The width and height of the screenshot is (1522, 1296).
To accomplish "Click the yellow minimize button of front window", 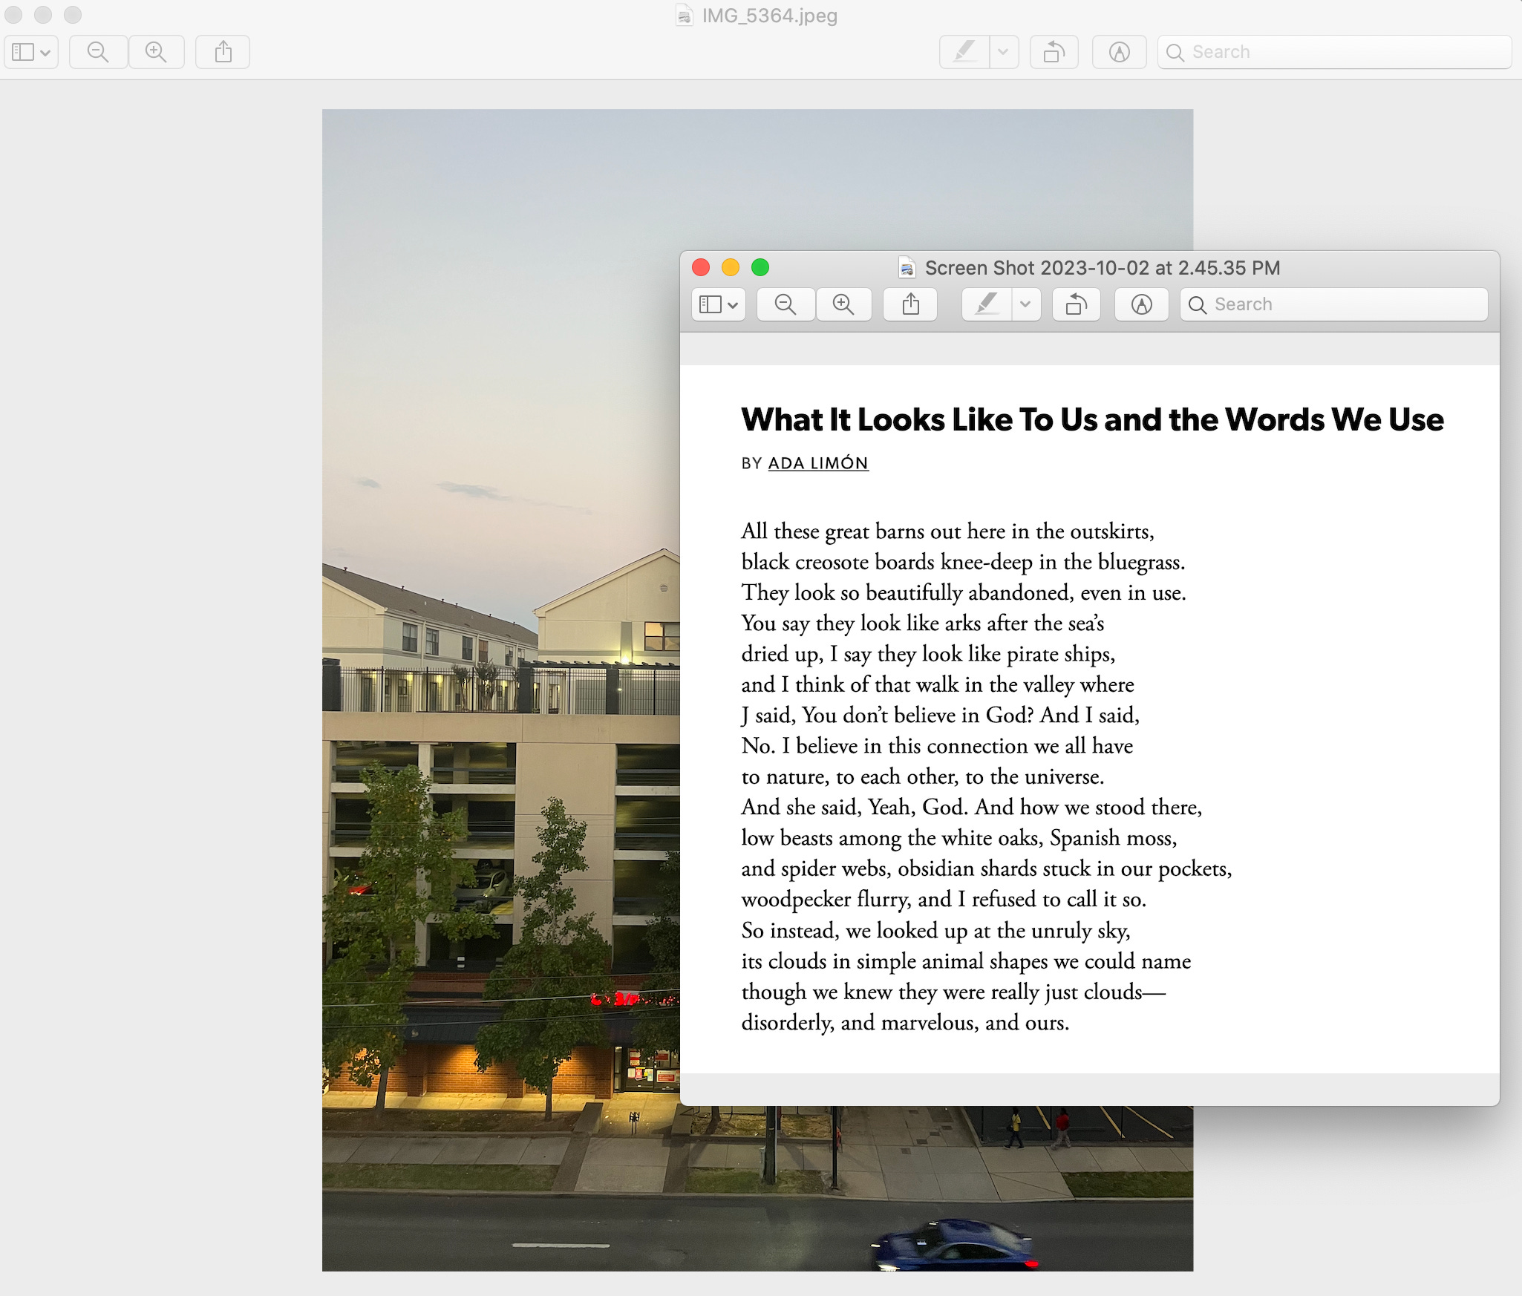I will tap(731, 267).
